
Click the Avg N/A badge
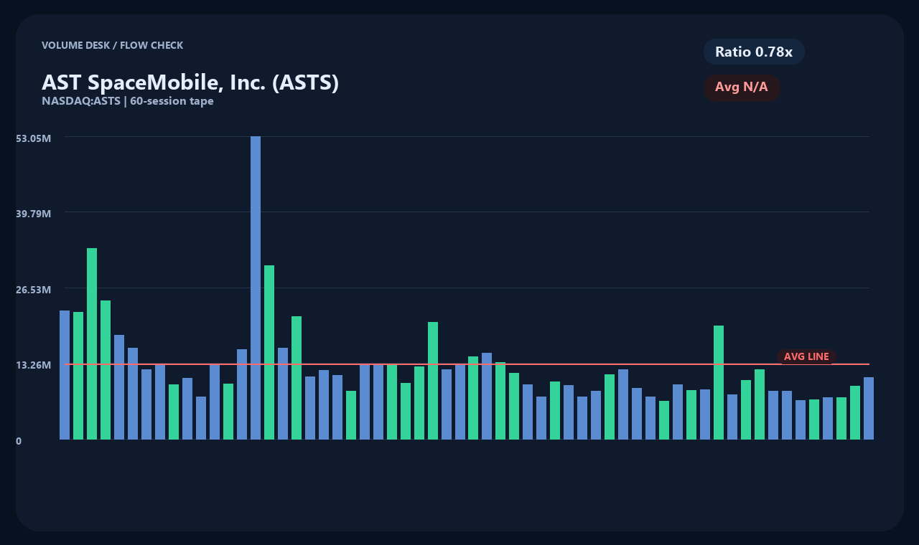point(742,87)
